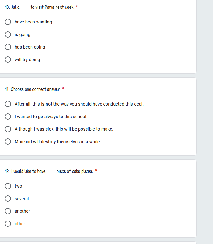Image resolution: width=213 pixels, height=244 pixels.
Task: Select 'will try doing' option
Action: [8, 60]
